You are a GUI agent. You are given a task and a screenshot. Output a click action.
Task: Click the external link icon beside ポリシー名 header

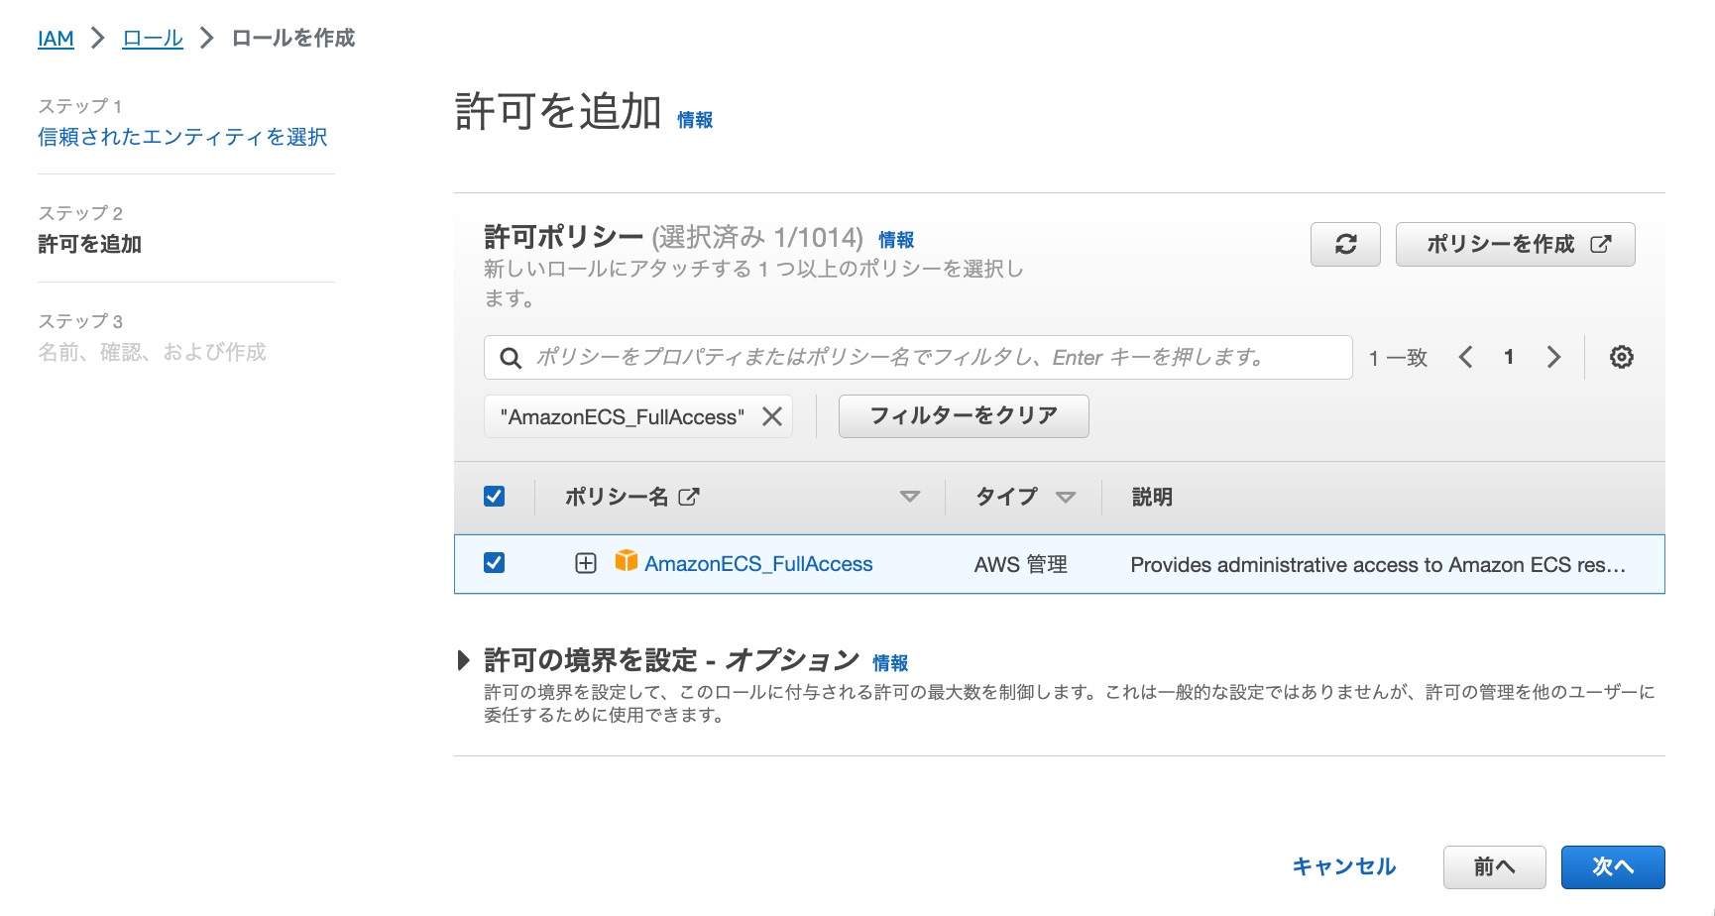coord(688,496)
